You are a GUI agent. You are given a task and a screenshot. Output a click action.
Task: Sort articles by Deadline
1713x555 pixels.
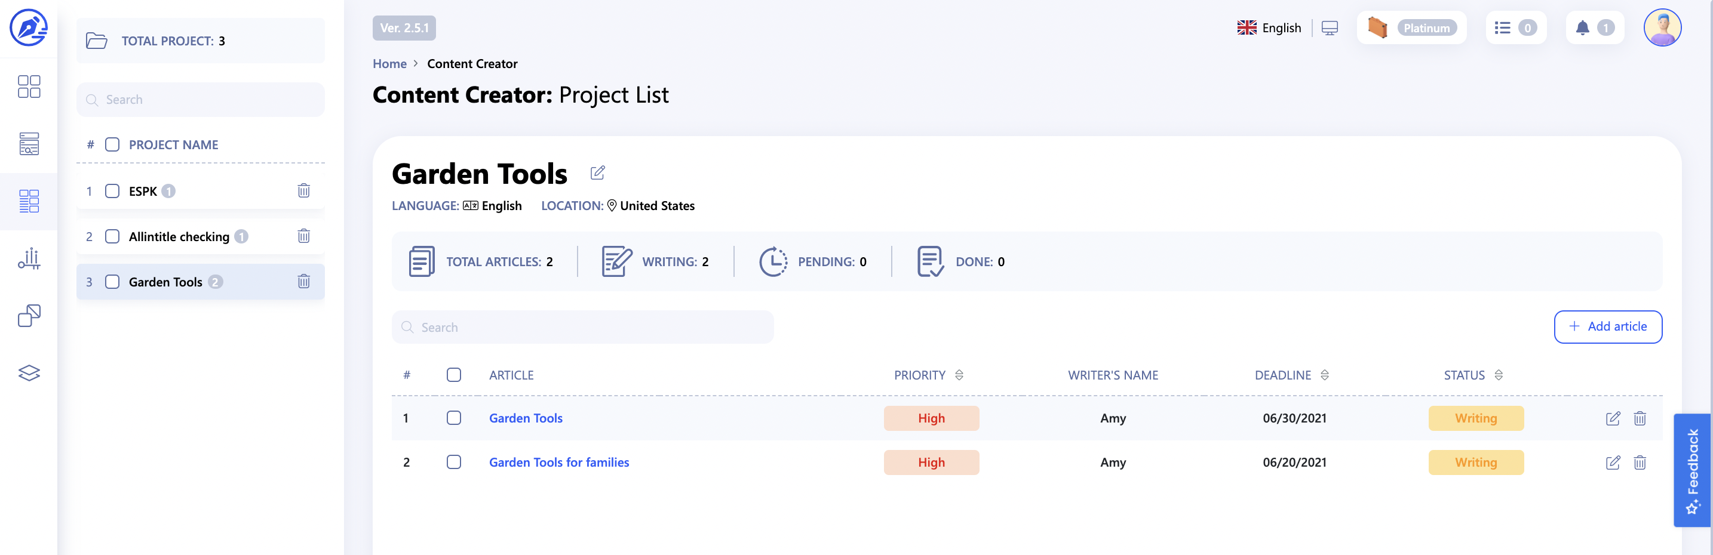point(1324,375)
